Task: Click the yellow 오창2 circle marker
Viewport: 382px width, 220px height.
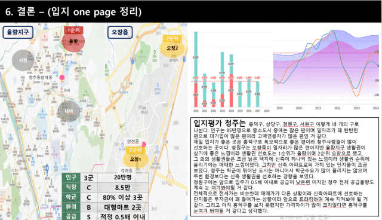Action: pyautogui.click(x=172, y=48)
